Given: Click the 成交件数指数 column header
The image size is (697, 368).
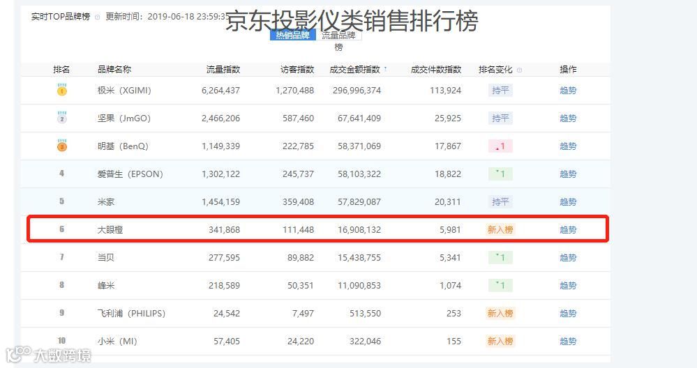Looking at the screenshot, I should (435, 69).
